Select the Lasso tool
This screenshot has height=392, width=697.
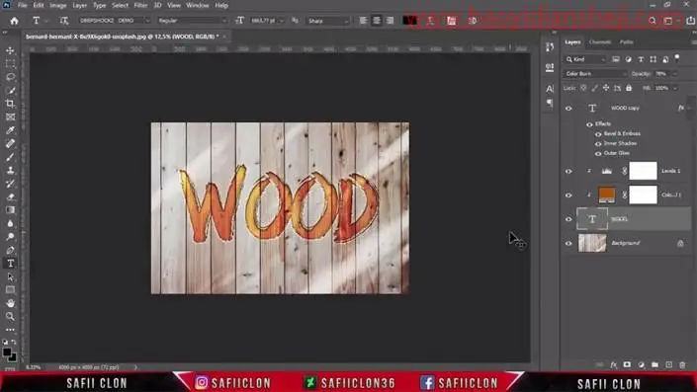coord(10,77)
